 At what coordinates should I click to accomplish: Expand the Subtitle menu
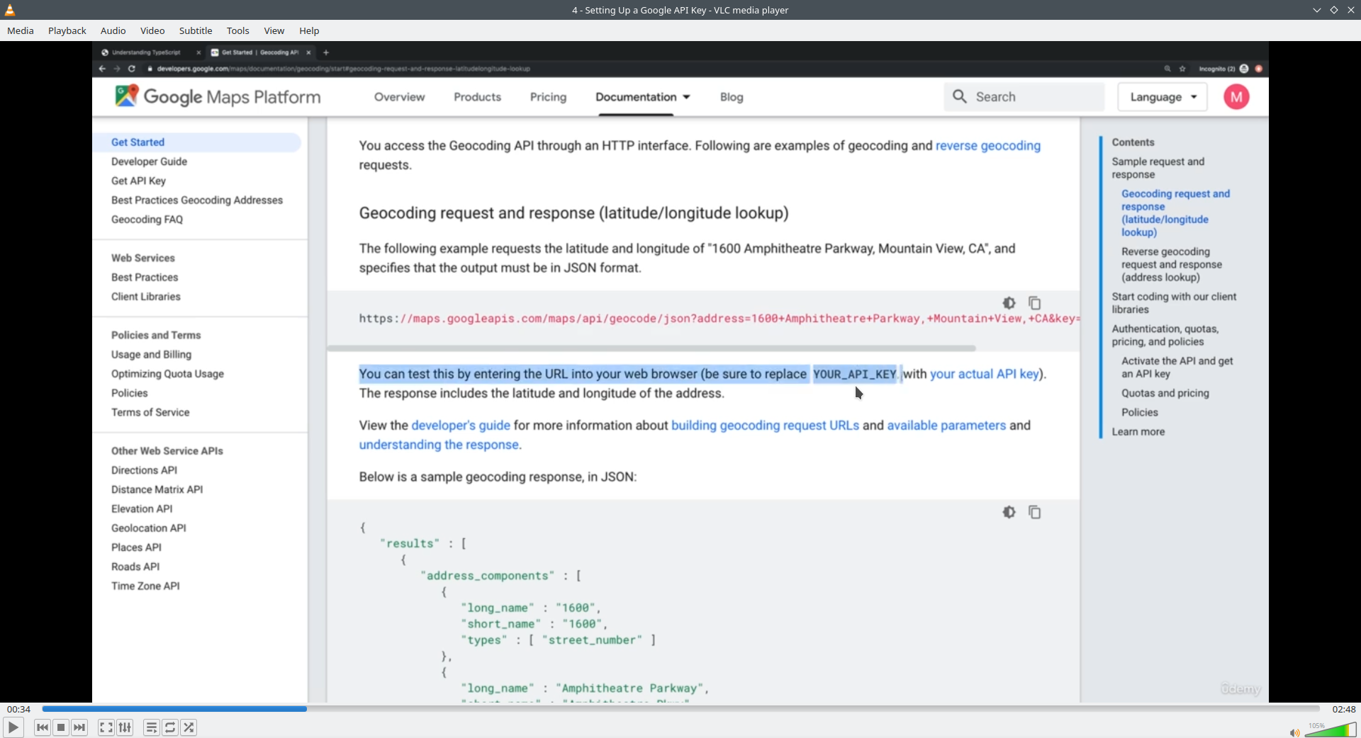(196, 30)
